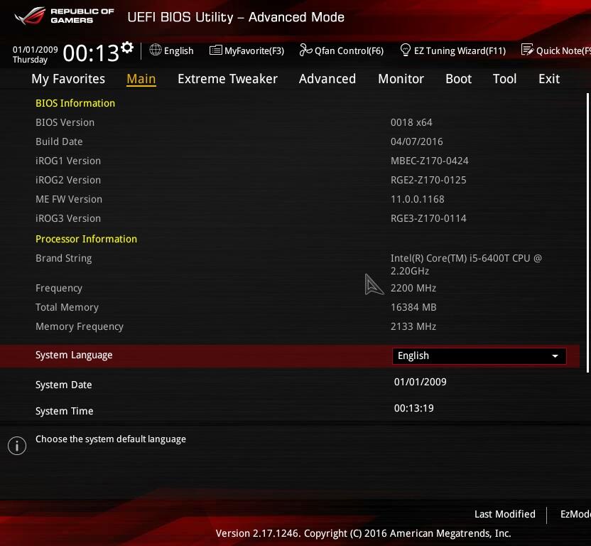
Task: Open the My Favorites tab
Action: click(x=68, y=79)
